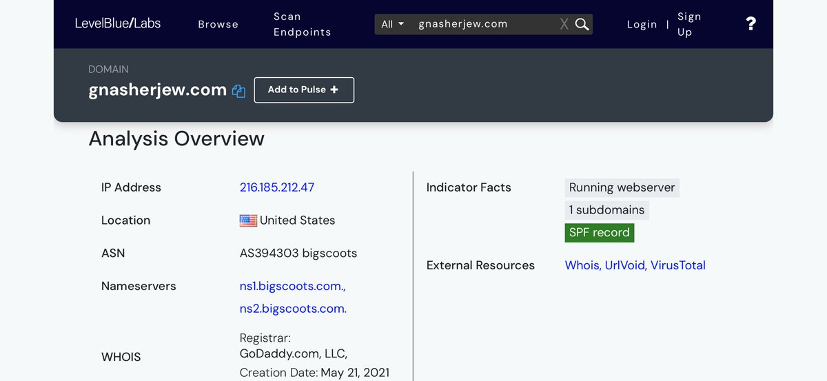
Task: Expand the All search filter dropdown
Action: (393, 24)
